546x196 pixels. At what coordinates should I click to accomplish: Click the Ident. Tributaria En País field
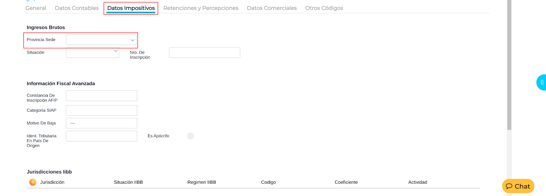tap(101, 136)
